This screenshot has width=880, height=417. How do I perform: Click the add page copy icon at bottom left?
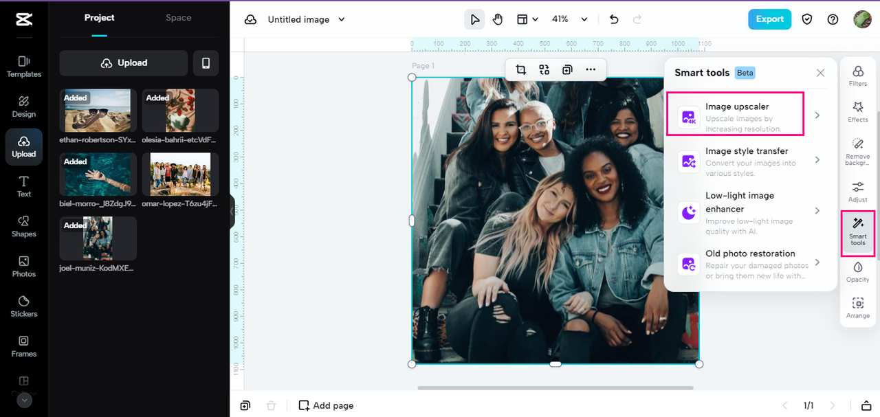click(x=245, y=405)
